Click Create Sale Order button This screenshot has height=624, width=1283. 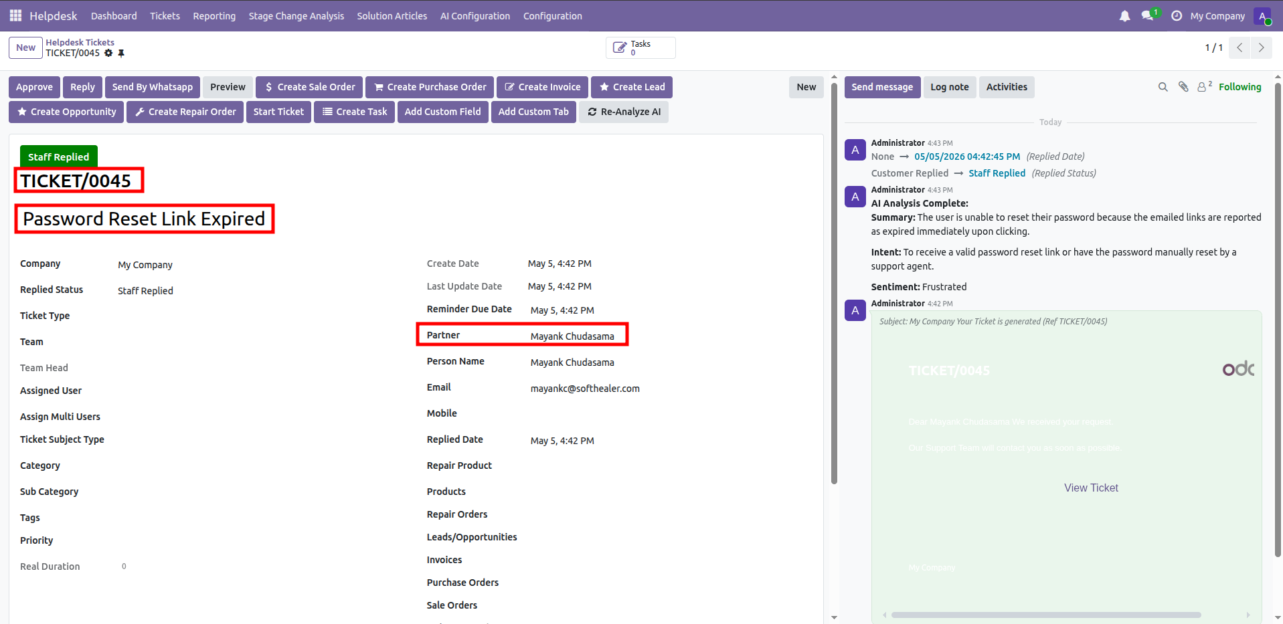tap(309, 87)
